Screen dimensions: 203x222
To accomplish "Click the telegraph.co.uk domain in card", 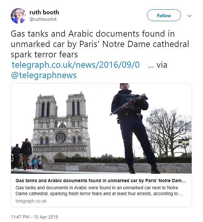I will [31, 201].
